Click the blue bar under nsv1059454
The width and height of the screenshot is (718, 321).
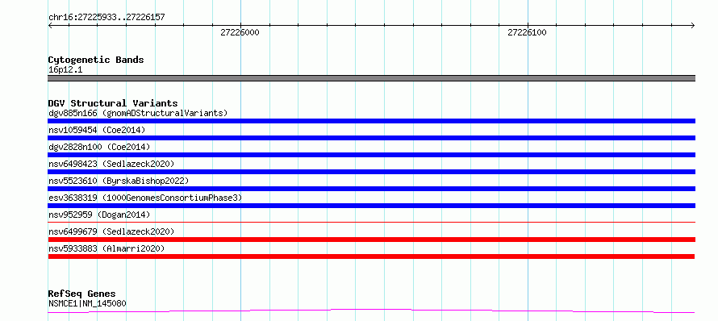tap(372, 138)
